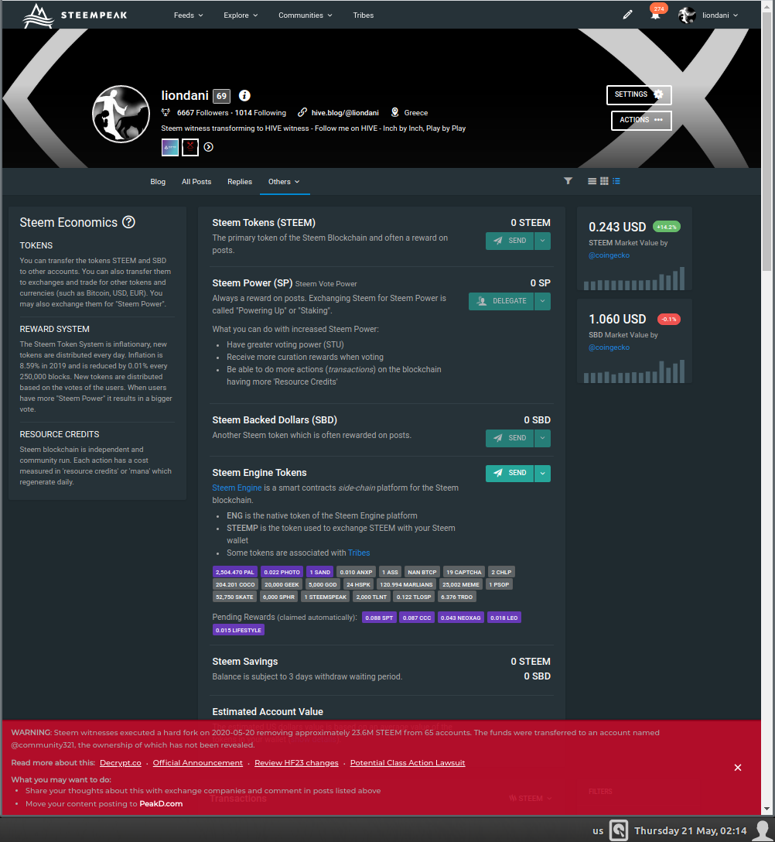Open the Potential Class Action Lawsuit link
This screenshot has width=775, height=842.
(x=408, y=763)
